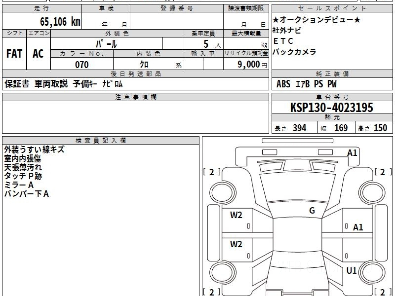
Task: Click the 外装色 header
Action: (x=117, y=33)
